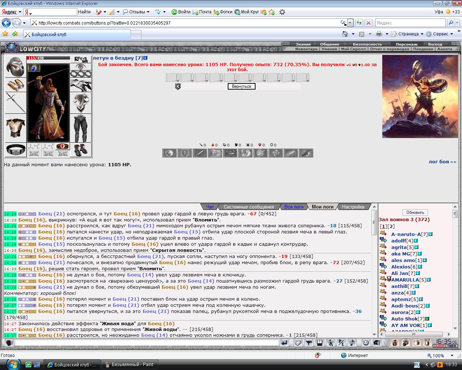This screenshot has height=370, width=462.
Task: Click the golden bracers equipment slot
Action: pos(16,85)
